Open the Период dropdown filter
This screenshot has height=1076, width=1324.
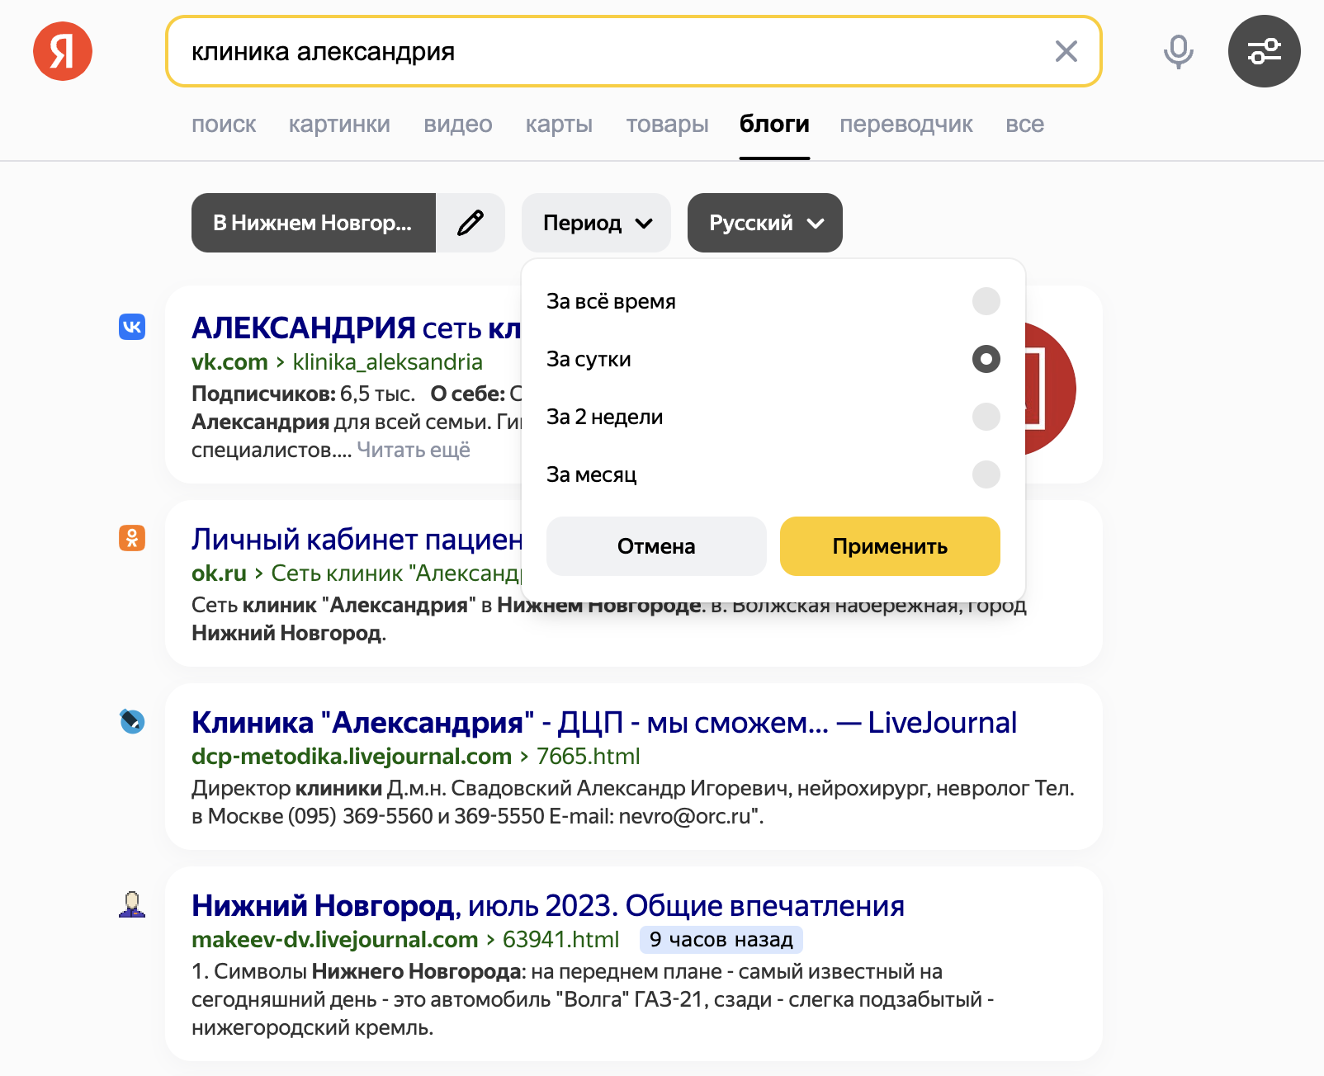click(x=595, y=222)
